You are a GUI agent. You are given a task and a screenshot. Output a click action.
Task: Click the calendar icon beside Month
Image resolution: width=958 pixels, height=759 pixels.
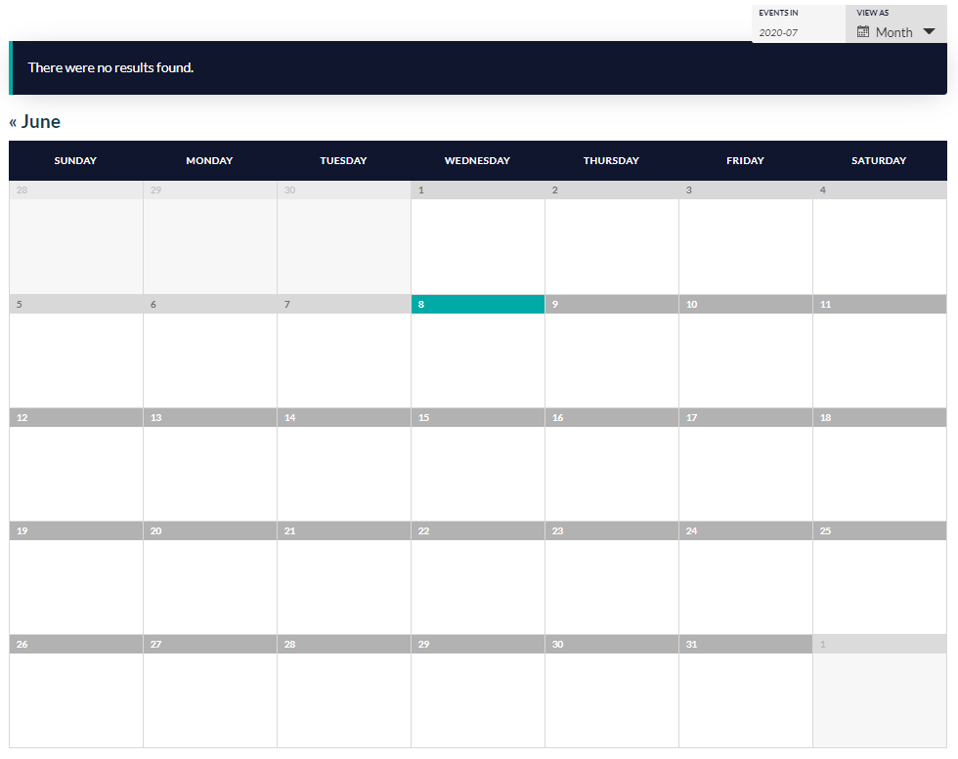tap(862, 32)
